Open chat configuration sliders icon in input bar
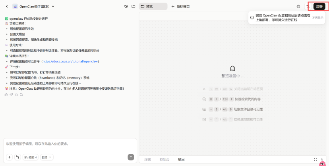The height and width of the screenshot is (166, 329). [x=17, y=157]
